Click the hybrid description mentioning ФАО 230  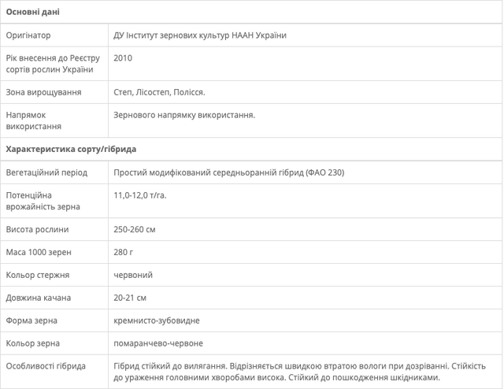pyautogui.click(x=228, y=172)
